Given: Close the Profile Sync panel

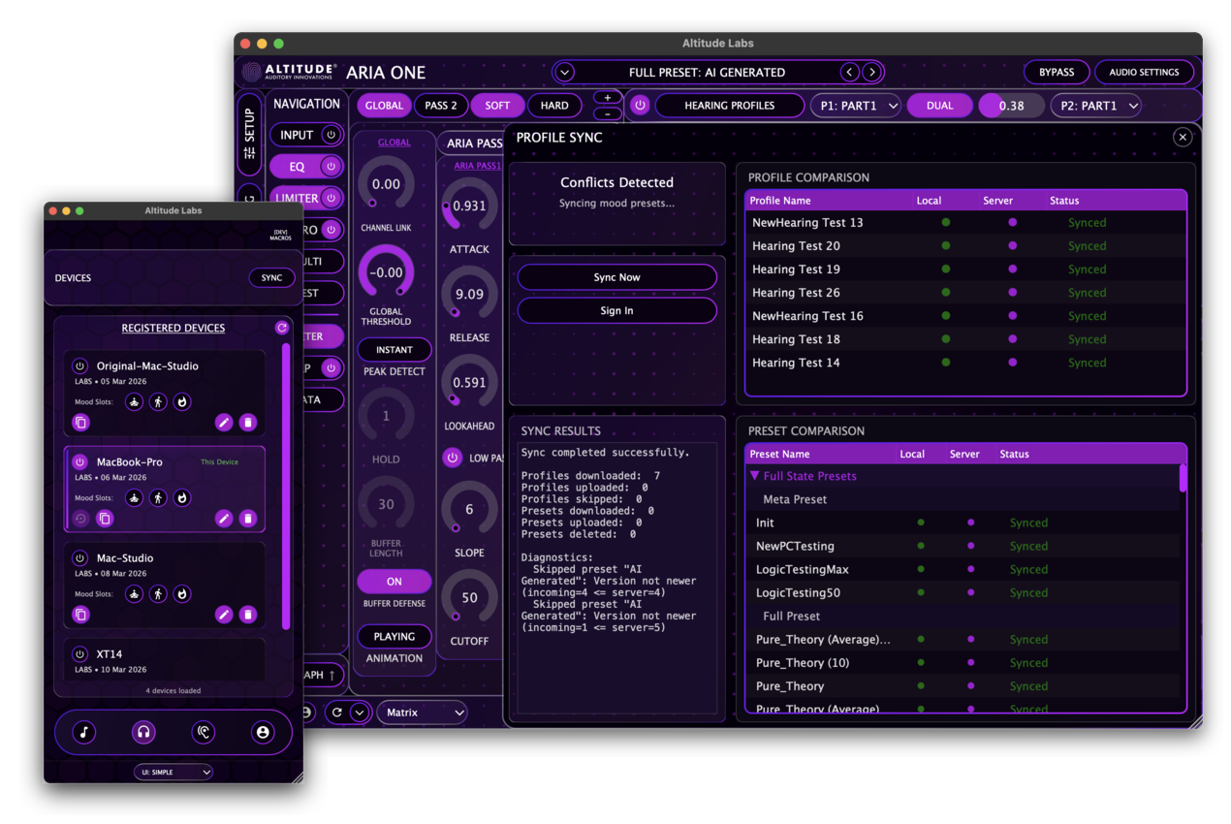Looking at the screenshot, I should (1183, 138).
